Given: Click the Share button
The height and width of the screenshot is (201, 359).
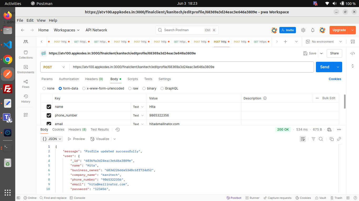Looking at the screenshot, I should pos(334,53).
